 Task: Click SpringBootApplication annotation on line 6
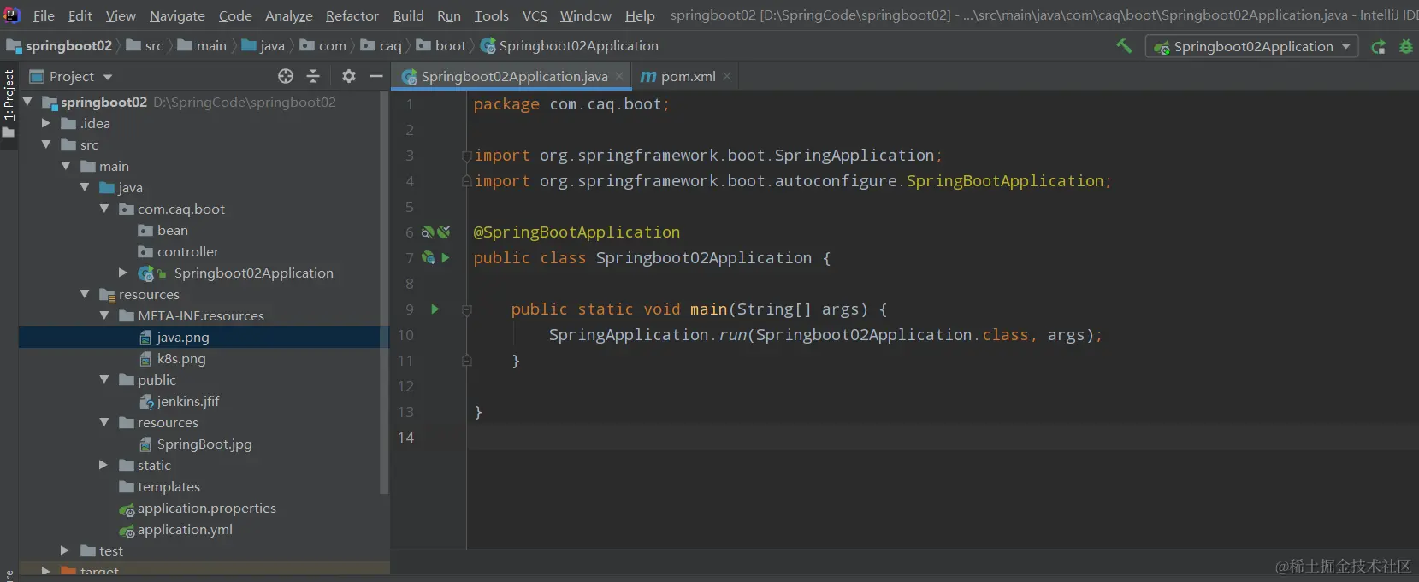pos(577,232)
